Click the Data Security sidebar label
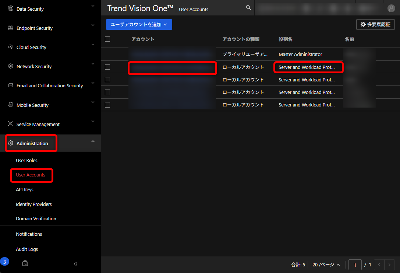The height and width of the screenshot is (273, 400). pyautogui.click(x=30, y=9)
